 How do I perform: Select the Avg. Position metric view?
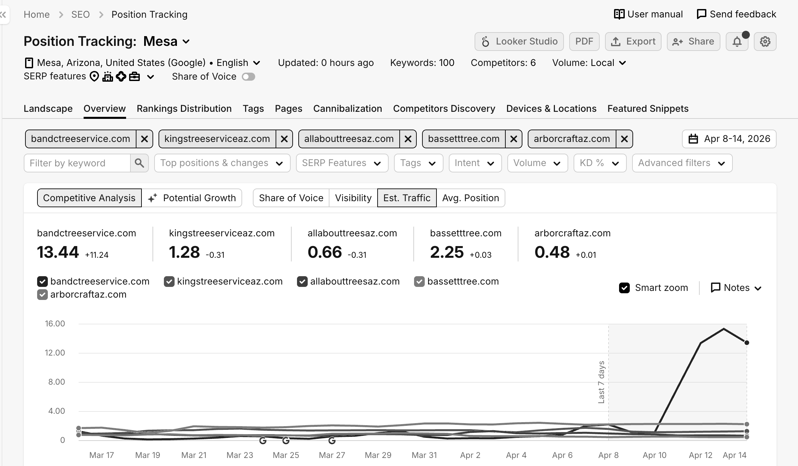pyautogui.click(x=471, y=198)
